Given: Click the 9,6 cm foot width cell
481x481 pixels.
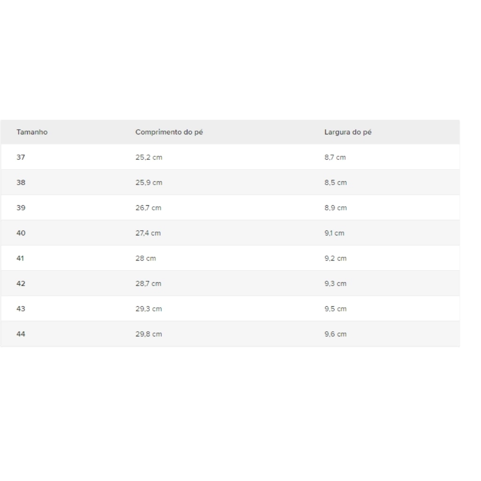Looking at the screenshot, I should pyautogui.click(x=335, y=334).
